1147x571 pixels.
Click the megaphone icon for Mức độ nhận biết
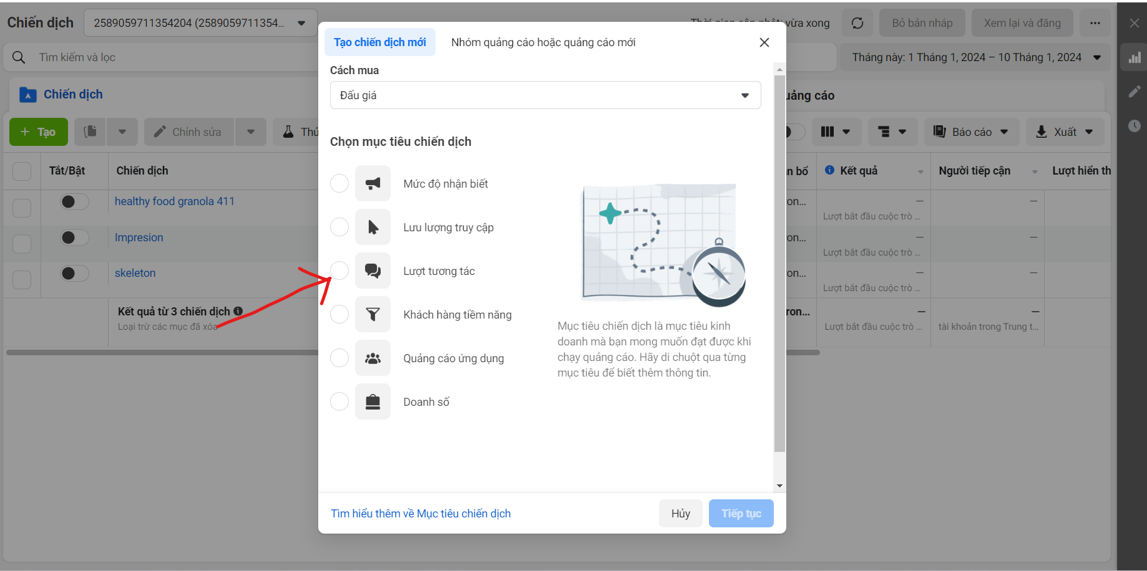(x=373, y=183)
